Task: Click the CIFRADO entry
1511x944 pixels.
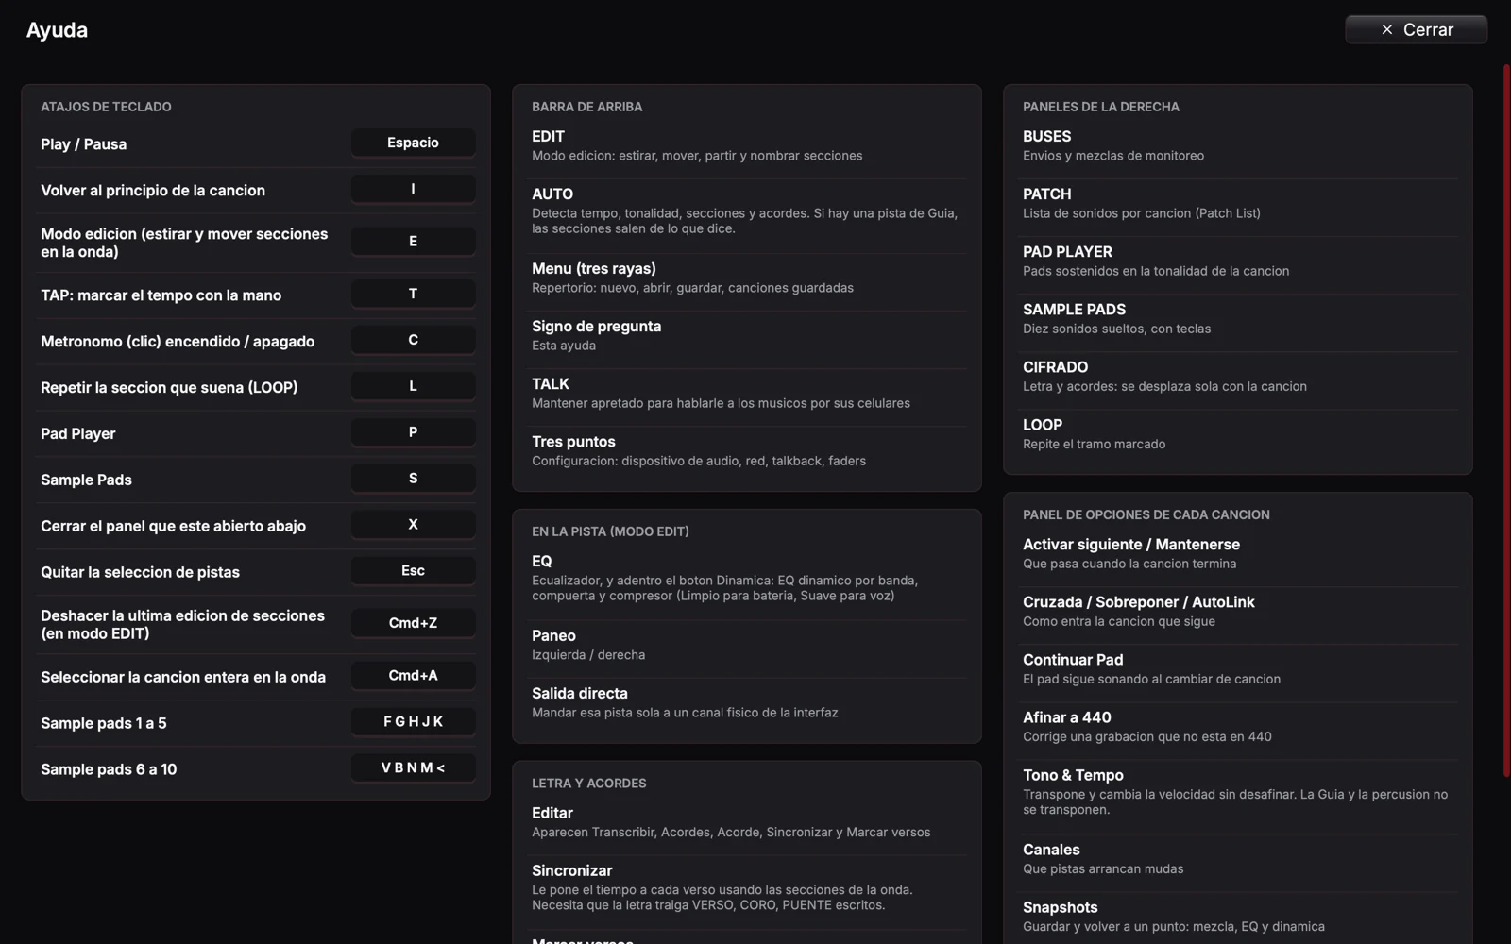Action: (x=1238, y=376)
